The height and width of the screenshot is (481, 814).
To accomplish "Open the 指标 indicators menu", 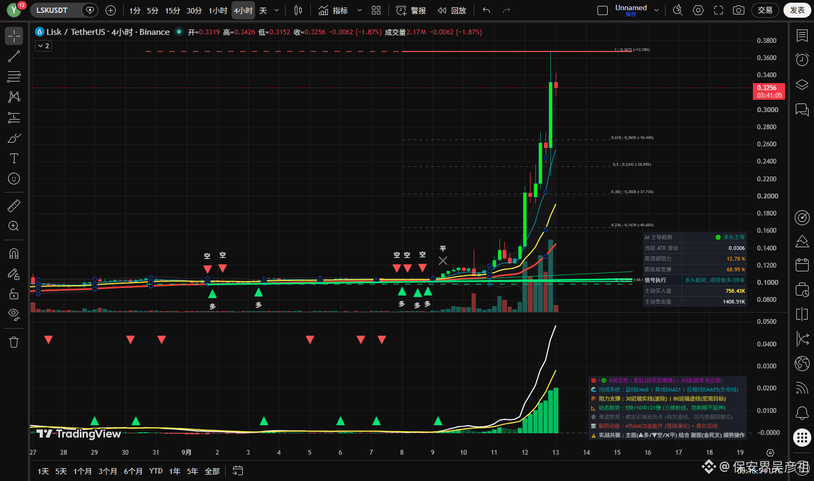I will point(333,10).
